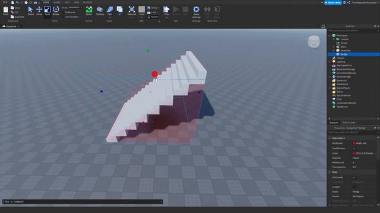380x213 pixels.
Task: Select Terrain in the Explorer tree
Action: tap(344, 43)
